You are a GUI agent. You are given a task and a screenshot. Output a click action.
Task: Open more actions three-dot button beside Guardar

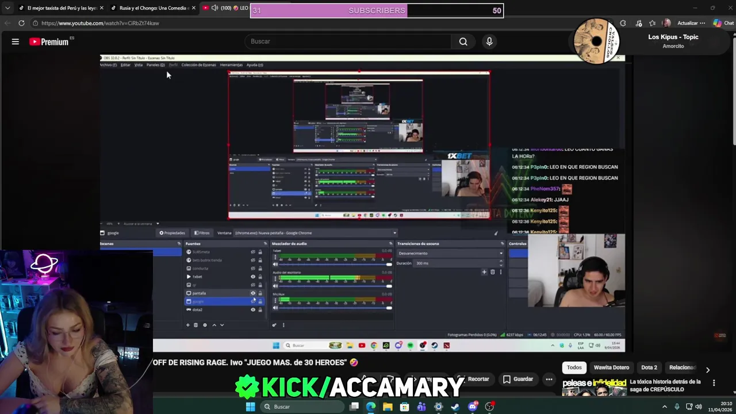[549, 379]
